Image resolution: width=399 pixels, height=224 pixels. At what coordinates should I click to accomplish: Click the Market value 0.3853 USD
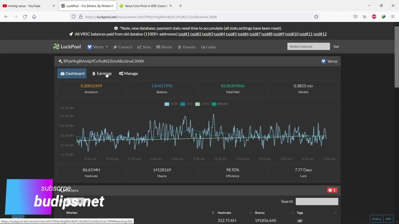click(303, 86)
